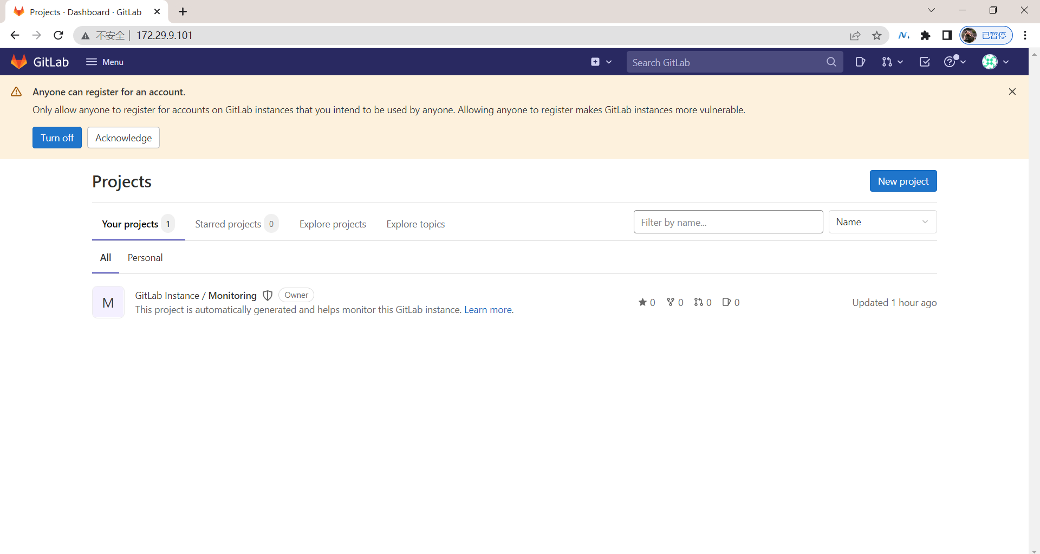Open a new browser tab

[x=183, y=11]
